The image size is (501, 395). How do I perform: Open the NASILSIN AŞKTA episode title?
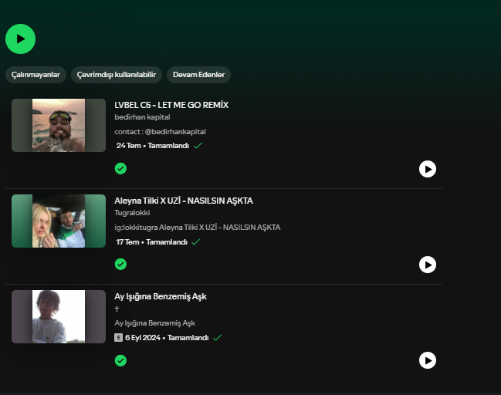184,201
